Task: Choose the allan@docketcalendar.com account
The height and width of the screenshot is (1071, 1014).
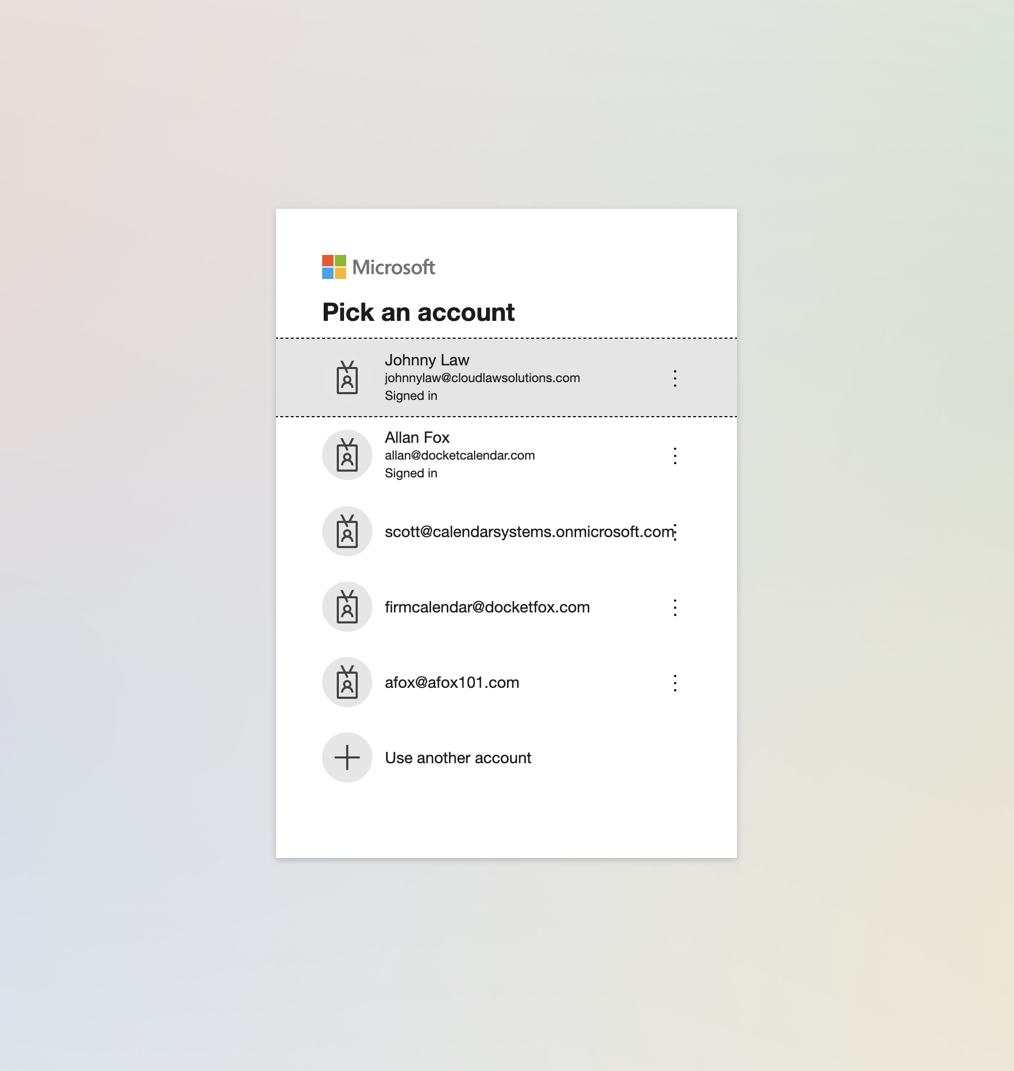Action: 506,455
